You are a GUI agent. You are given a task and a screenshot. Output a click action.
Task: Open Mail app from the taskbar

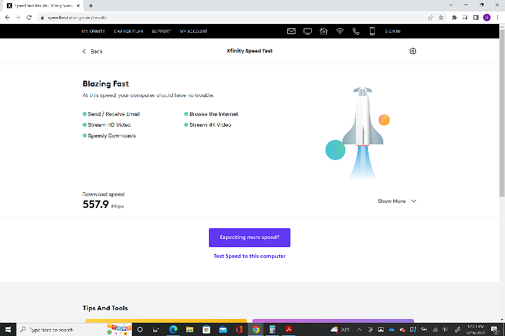tap(223, 330)
